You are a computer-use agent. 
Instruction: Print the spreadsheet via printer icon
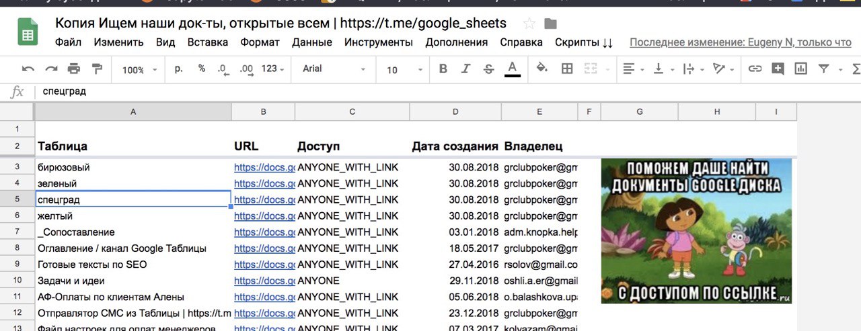[x=74, y=68]
